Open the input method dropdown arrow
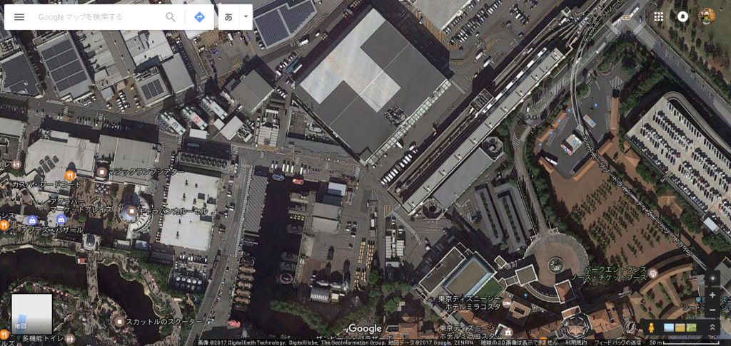The width and height of the screenshot is (731, 346). point(246,17)
